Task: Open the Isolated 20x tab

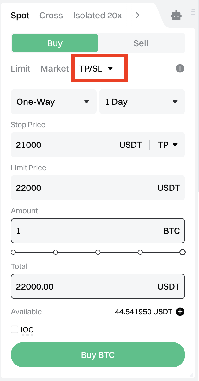Action: [x=97, y=16]
